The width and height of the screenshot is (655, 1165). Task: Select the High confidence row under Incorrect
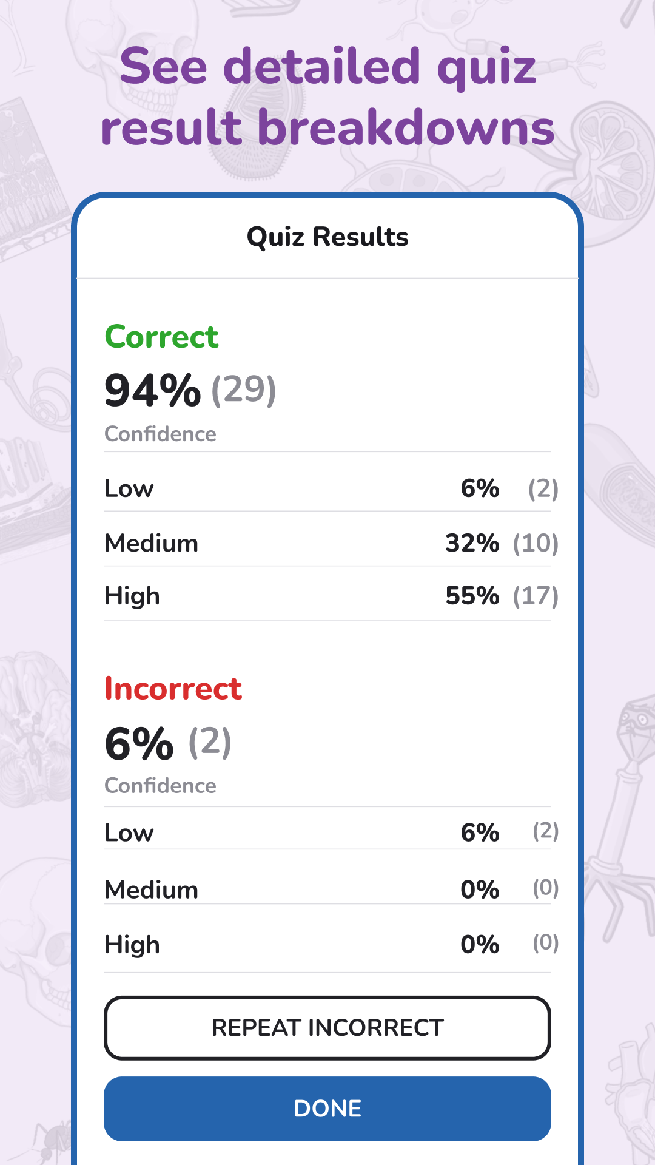(327, 944)
